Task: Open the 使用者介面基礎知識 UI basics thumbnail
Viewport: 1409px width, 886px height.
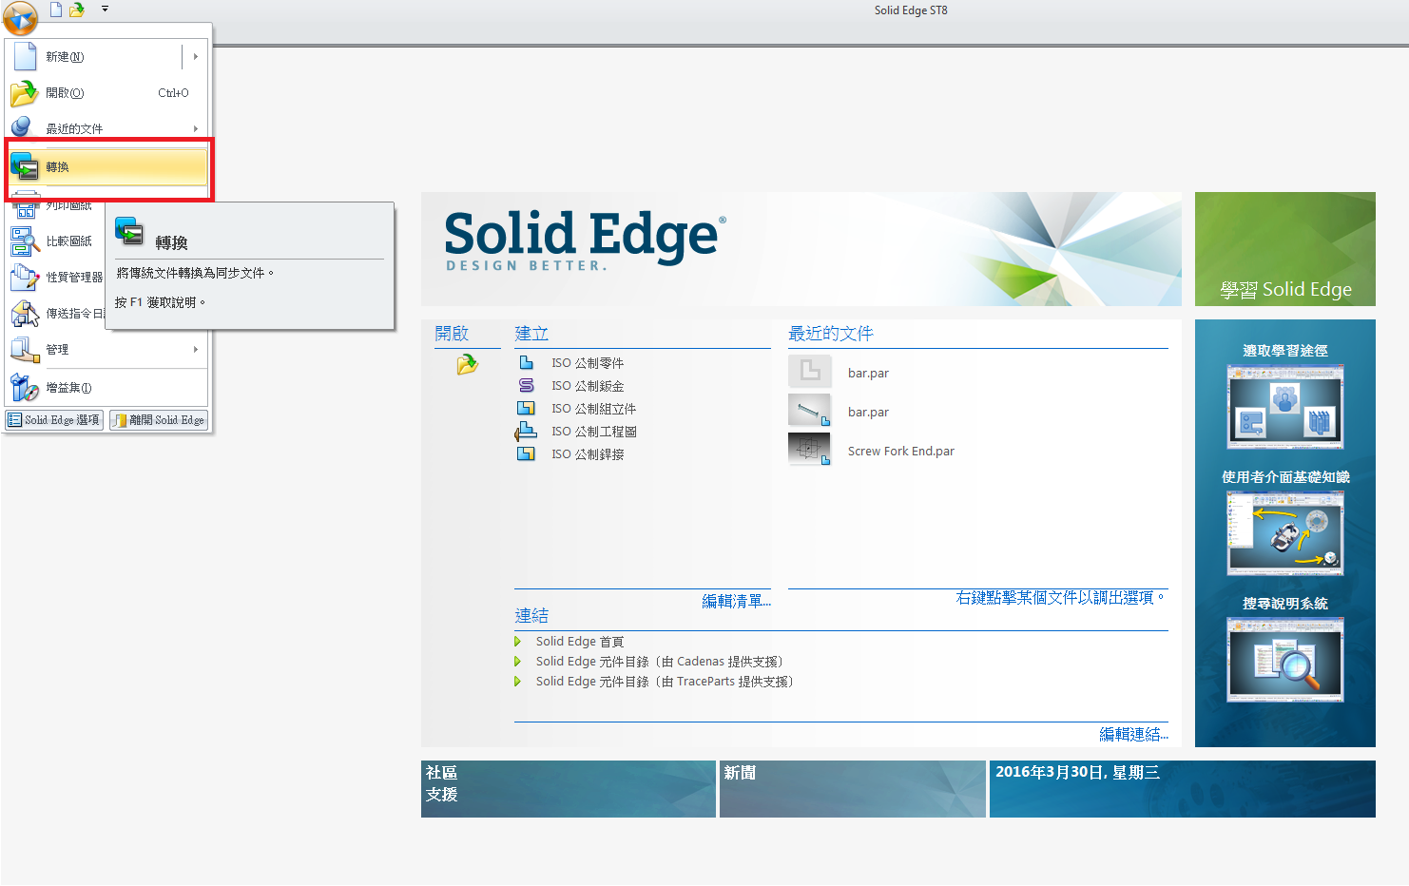Action: 1285,532
